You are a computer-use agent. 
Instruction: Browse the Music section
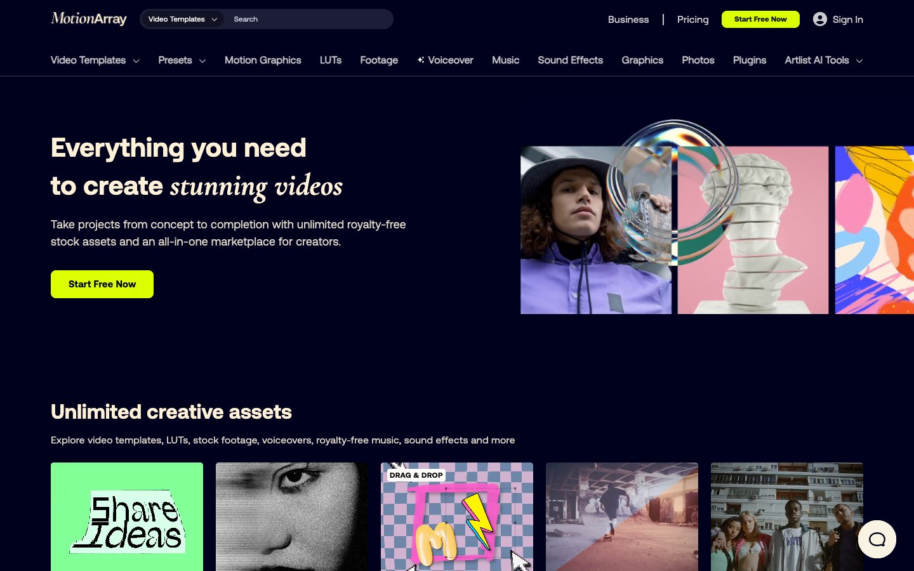(x=506, y=60)
